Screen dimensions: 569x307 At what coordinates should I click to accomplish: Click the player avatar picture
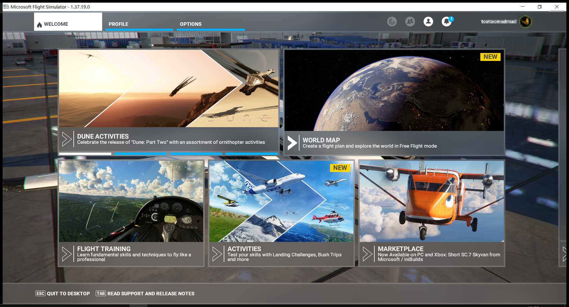[526, 21]
